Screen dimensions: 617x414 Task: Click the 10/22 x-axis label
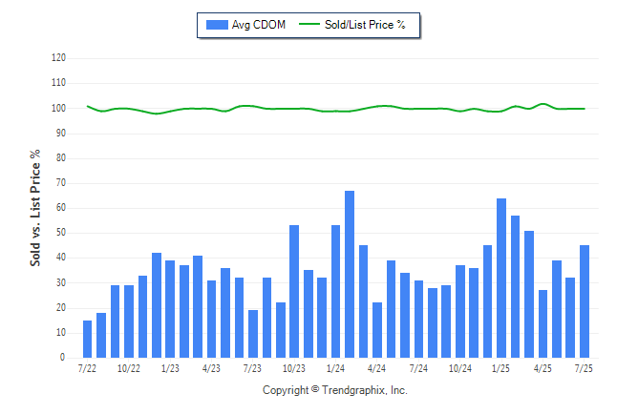tap(129, 368)
